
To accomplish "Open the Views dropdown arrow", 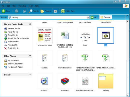I will tap(58, 11).
